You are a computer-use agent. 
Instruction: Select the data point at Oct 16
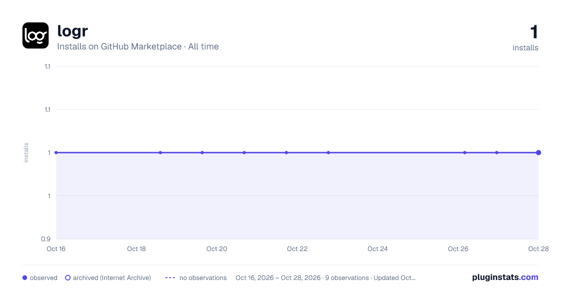(x=56, y=153)
